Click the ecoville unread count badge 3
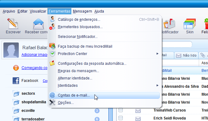The width and height of the screenshot is (208, 121). tap(97, 111)
